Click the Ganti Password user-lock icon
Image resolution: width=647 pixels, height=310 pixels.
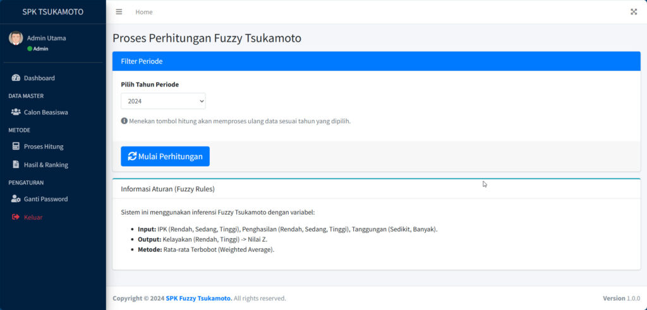point(16,199)
